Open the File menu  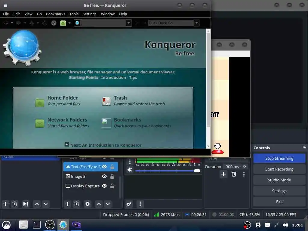(x=6, y=14)
